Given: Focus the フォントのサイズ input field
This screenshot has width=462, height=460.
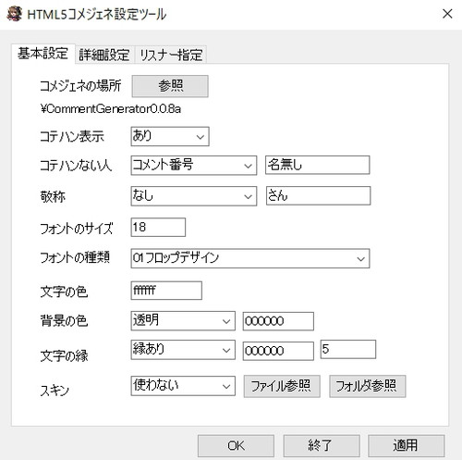Looking at the screenshot, I should (x=158, y=228).
